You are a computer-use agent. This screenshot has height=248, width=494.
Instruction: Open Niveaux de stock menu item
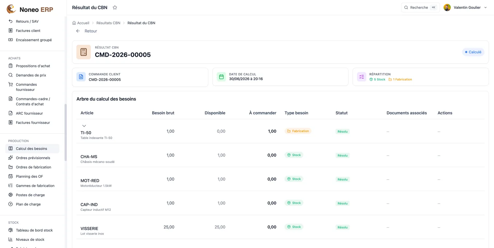pos(32,239)
